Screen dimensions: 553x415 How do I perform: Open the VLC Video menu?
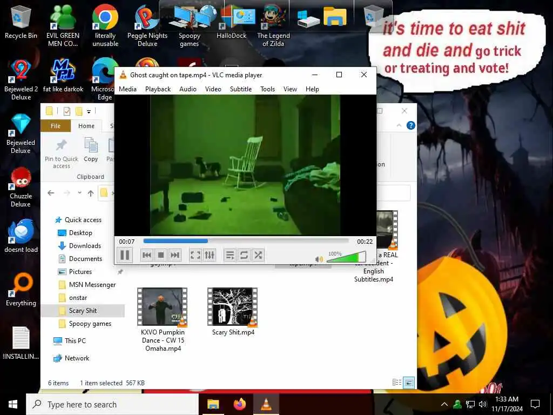[213, 89]
